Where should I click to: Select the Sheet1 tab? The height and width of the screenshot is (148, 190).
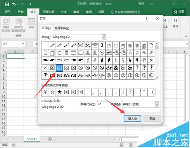coord(32,139)
